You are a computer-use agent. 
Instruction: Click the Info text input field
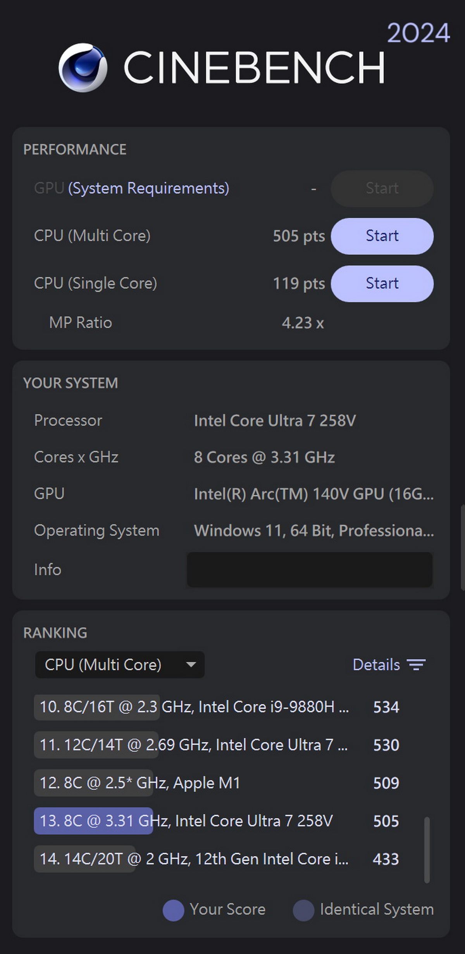309,570
